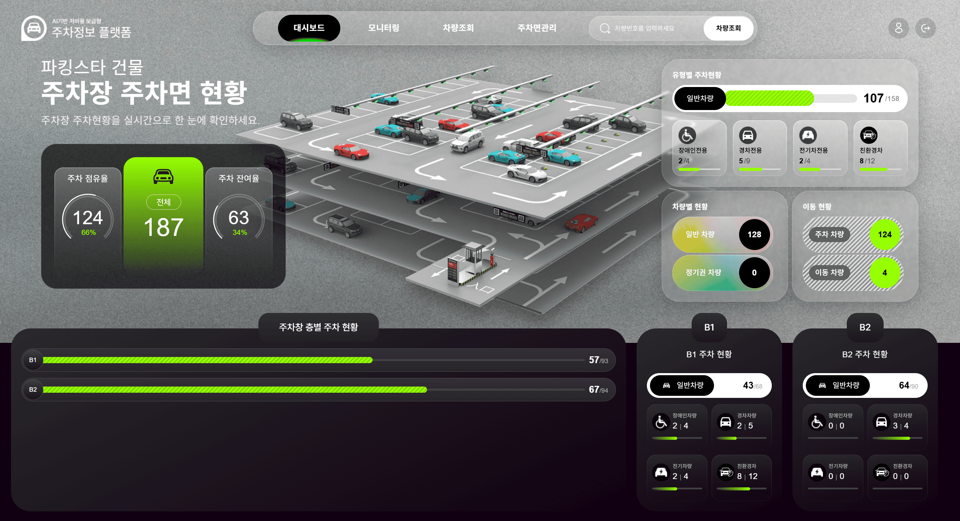Select the 경차전용 car icon

click(x=748, y=135)
